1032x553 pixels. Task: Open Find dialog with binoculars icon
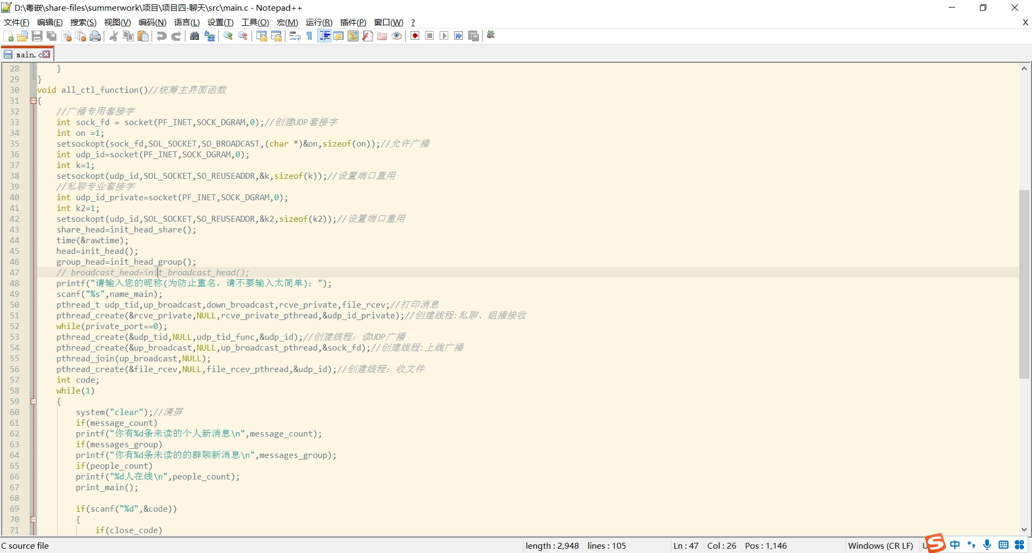pos(195,36)
